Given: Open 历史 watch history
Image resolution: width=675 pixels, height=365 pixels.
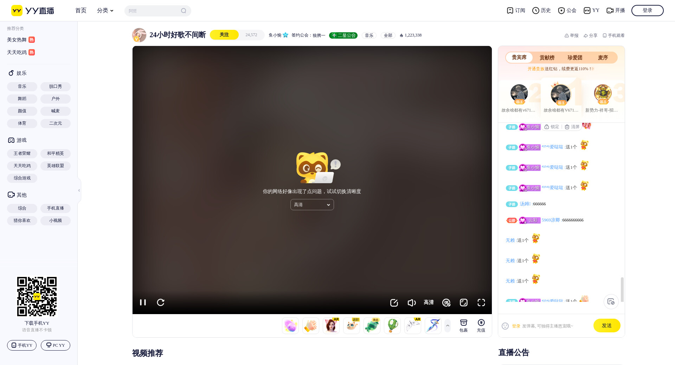Looking at the screenshot, I should coord(541,11).
